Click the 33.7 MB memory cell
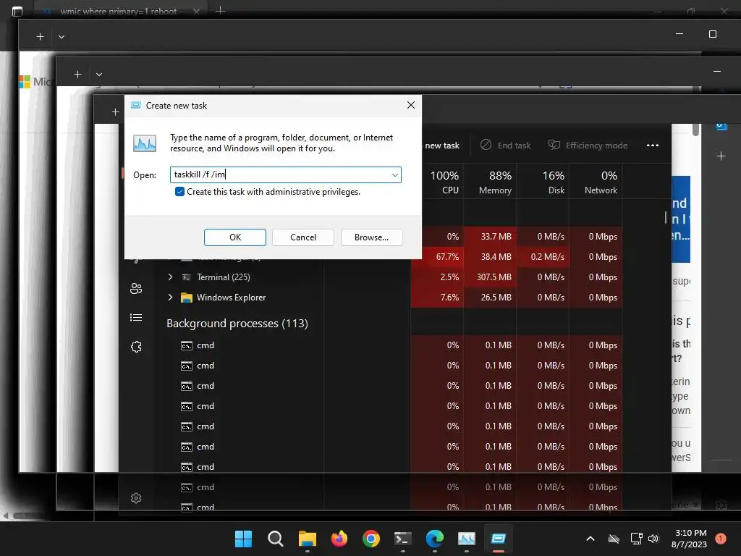Screen dimensions: 741x556 (x=490, y=237)
